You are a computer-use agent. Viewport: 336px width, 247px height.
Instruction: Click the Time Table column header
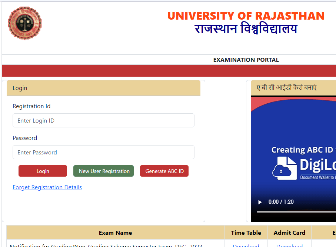[x=246, y=233]
